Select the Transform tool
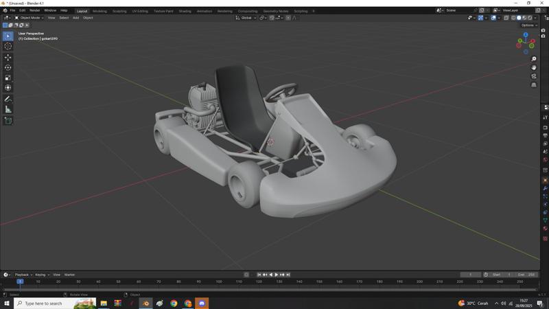Screen dimensions: 549x309 tap(8, 88)
